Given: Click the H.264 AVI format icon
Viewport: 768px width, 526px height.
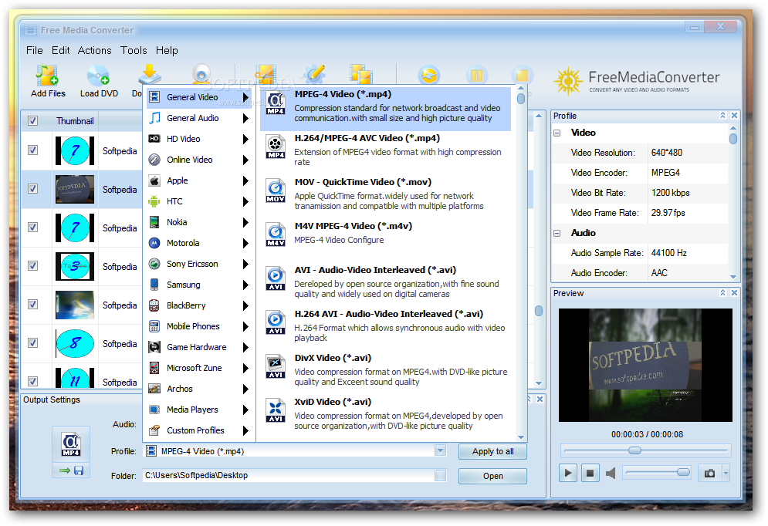Looking at the screenshot, I should [276, 322].
